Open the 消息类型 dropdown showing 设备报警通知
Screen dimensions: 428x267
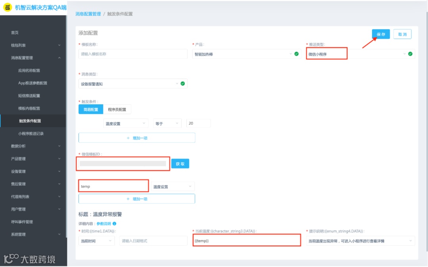point(133,84)
